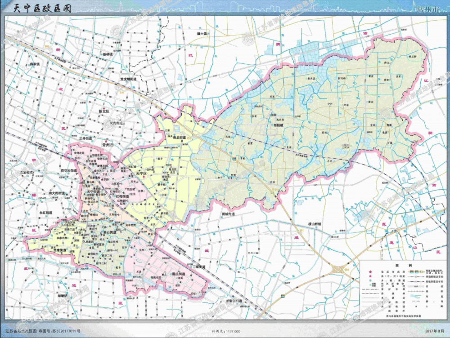Click the 兰陵街道 label
The width and height of the screenshot is (450, 338).
[60, 250]
